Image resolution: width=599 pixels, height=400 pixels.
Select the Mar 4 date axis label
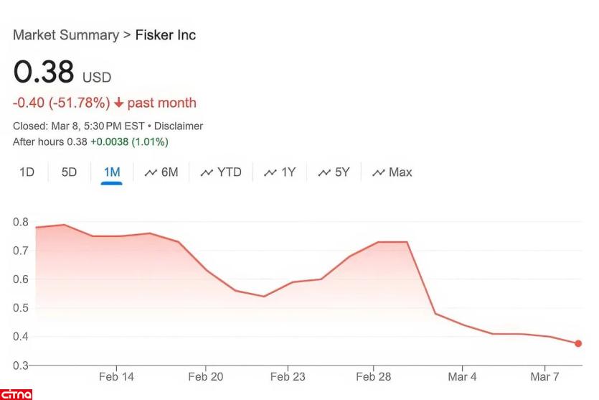(462, 377)
